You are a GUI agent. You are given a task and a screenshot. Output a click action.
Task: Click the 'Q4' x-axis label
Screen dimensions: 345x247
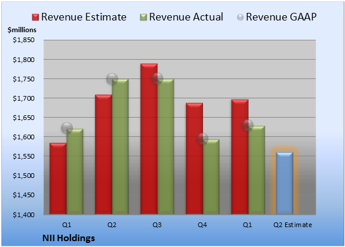tap(202, 225)
